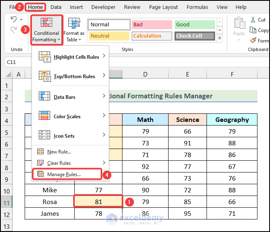Apply the Calculation cell style
The height and width of the screenshot is (232, 270).
coord(152,36)
